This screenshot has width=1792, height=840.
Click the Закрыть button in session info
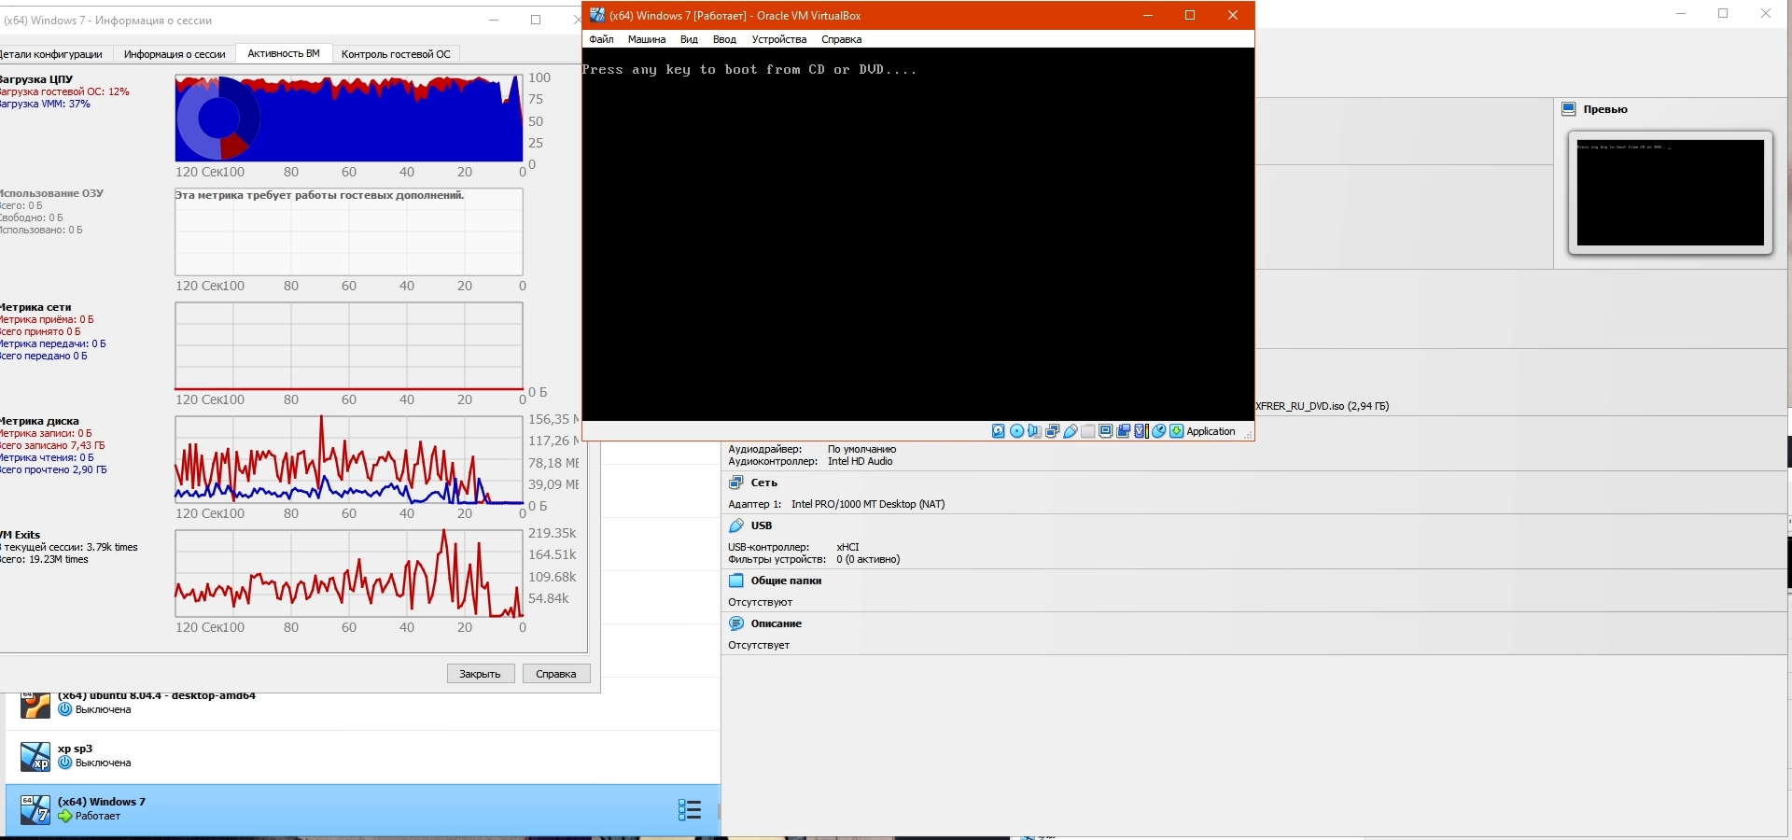(481, 674)
